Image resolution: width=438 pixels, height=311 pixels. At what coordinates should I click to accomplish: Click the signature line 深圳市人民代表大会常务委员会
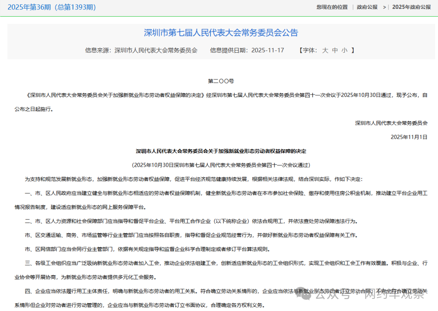[391, 123]
